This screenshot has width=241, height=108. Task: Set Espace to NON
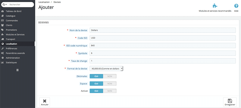click(110, 83)
